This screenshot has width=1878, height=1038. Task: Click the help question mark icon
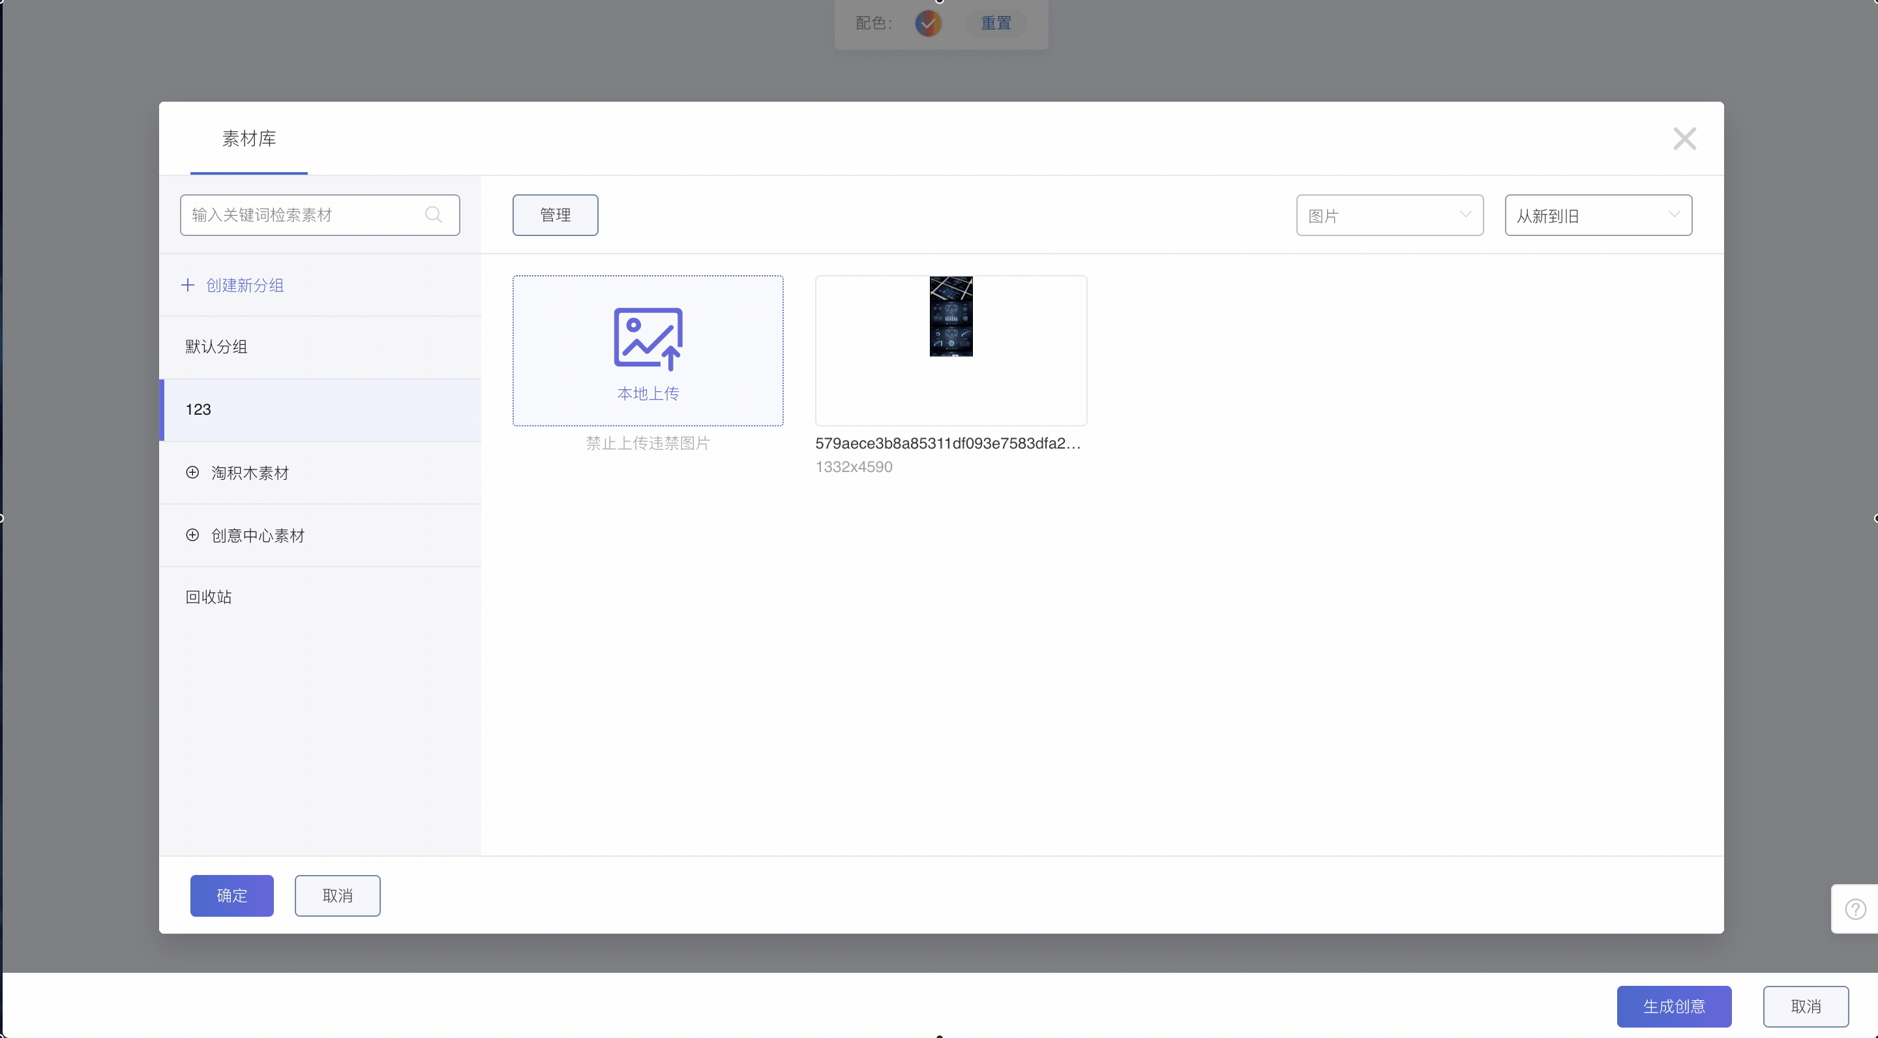(x=1855, y=909)
